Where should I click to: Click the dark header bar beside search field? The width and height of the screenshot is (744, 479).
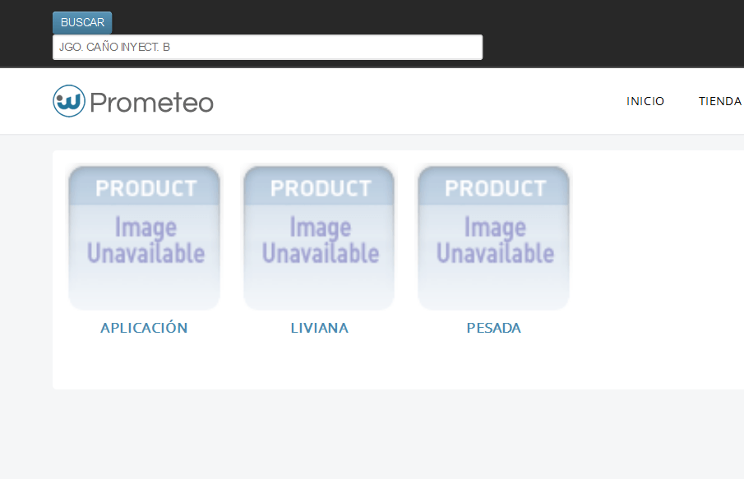coord(613,34)
